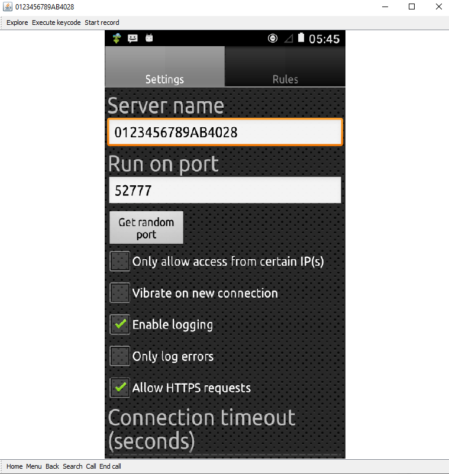Click the Run on port heading
The image size is (449, 474).
163,165
